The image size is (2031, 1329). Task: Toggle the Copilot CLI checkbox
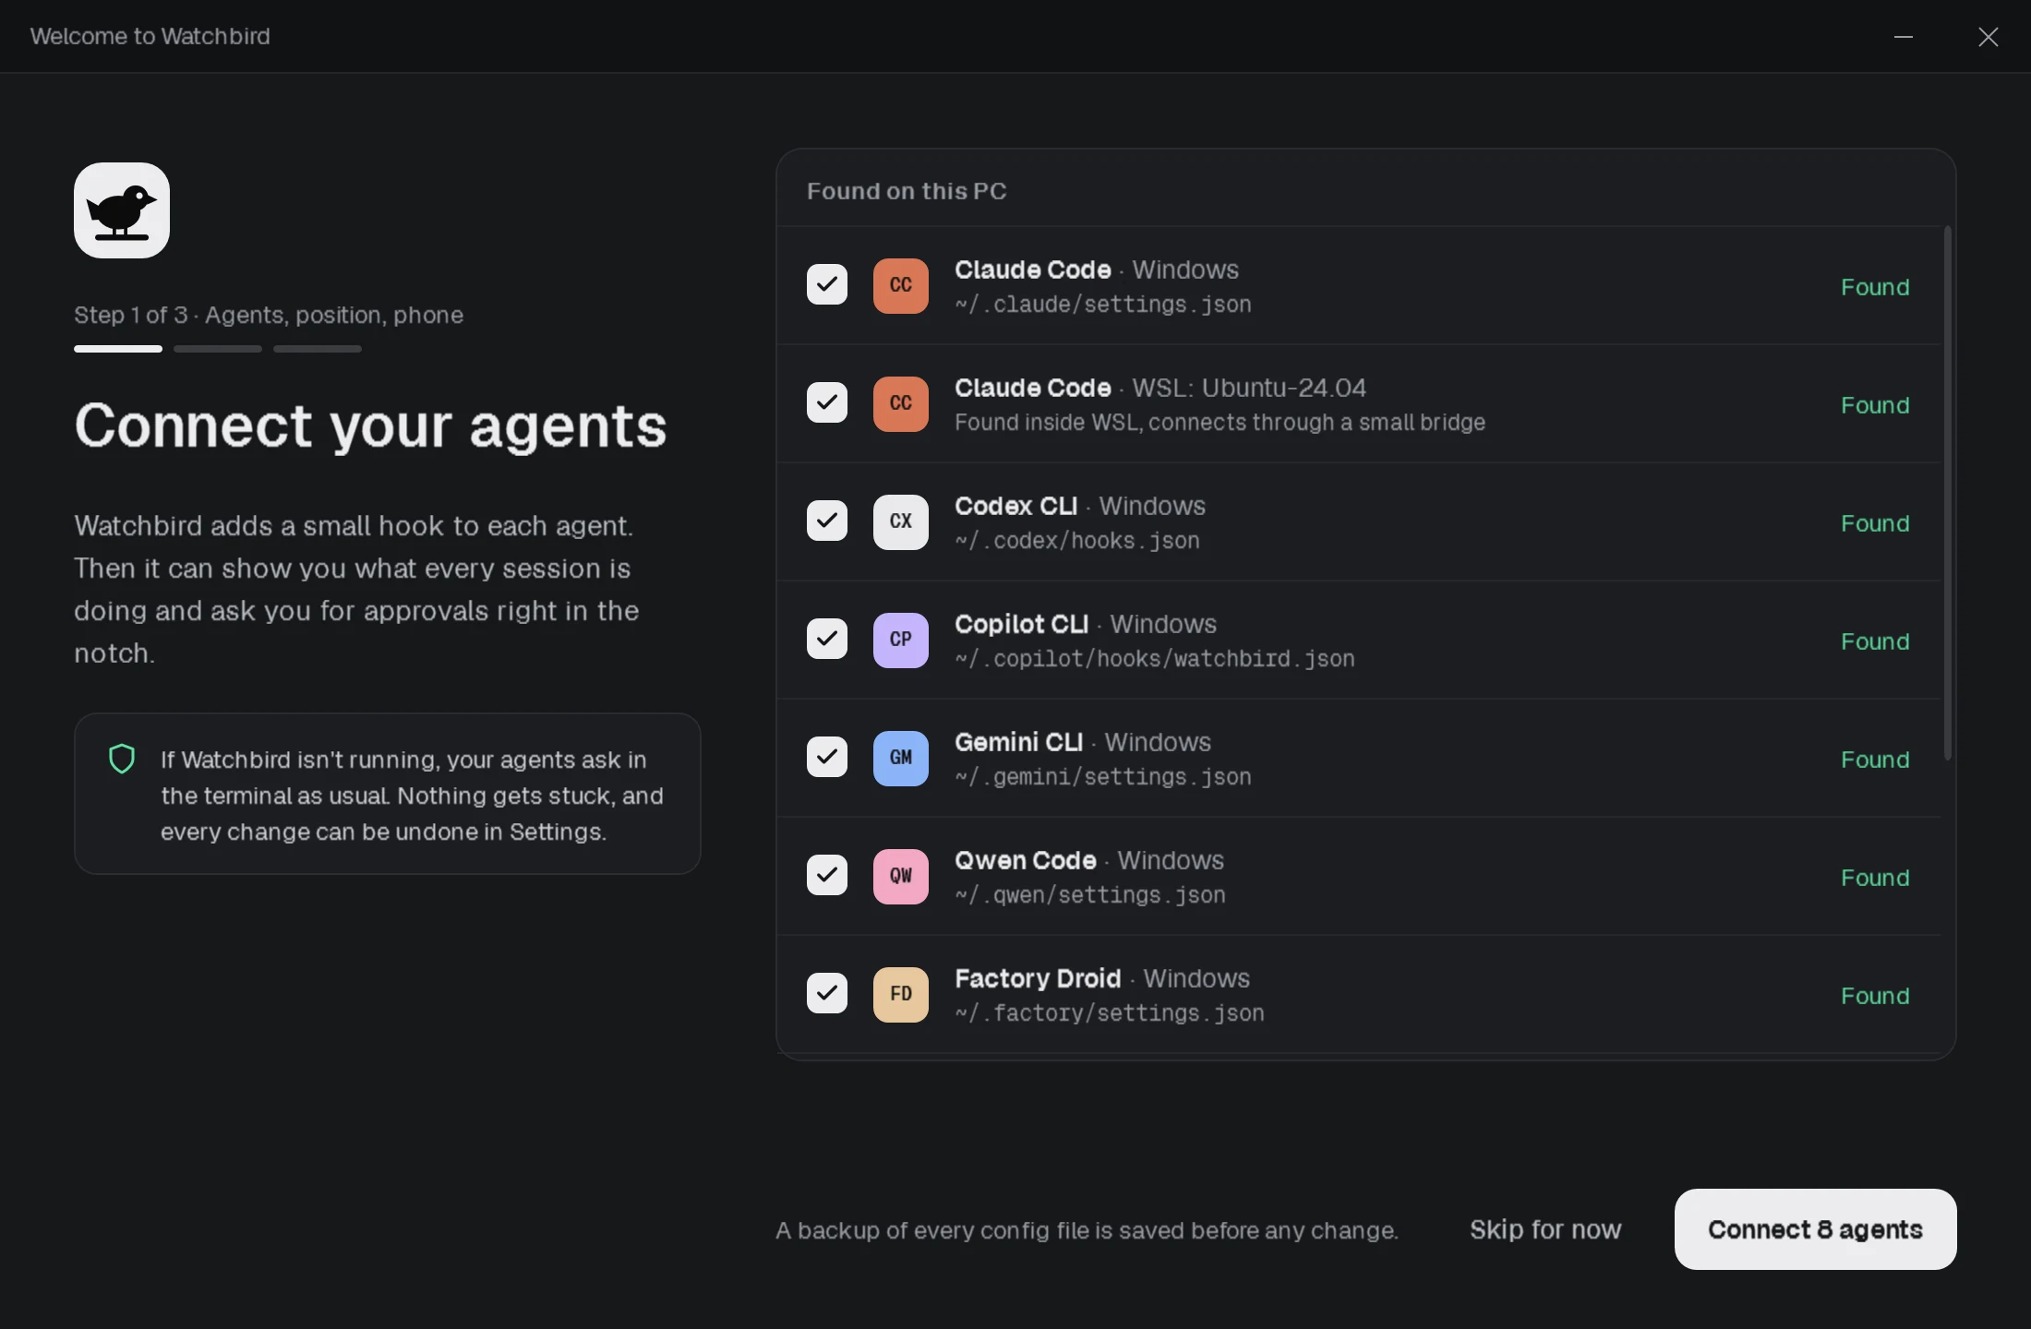827,639
